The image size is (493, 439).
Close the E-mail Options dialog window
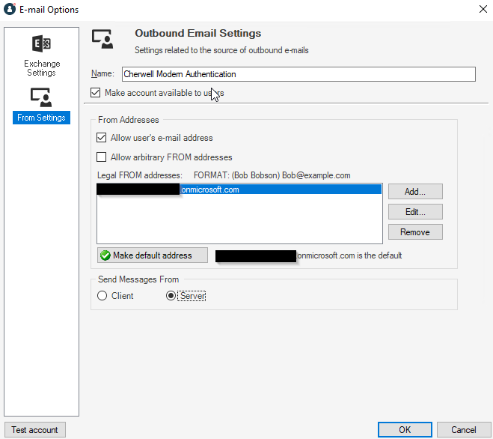pyautogui.click(x=479, y=10)
